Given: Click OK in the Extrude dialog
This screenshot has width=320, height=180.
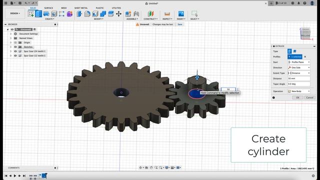Looking at the screenshot, I should 297,97.
